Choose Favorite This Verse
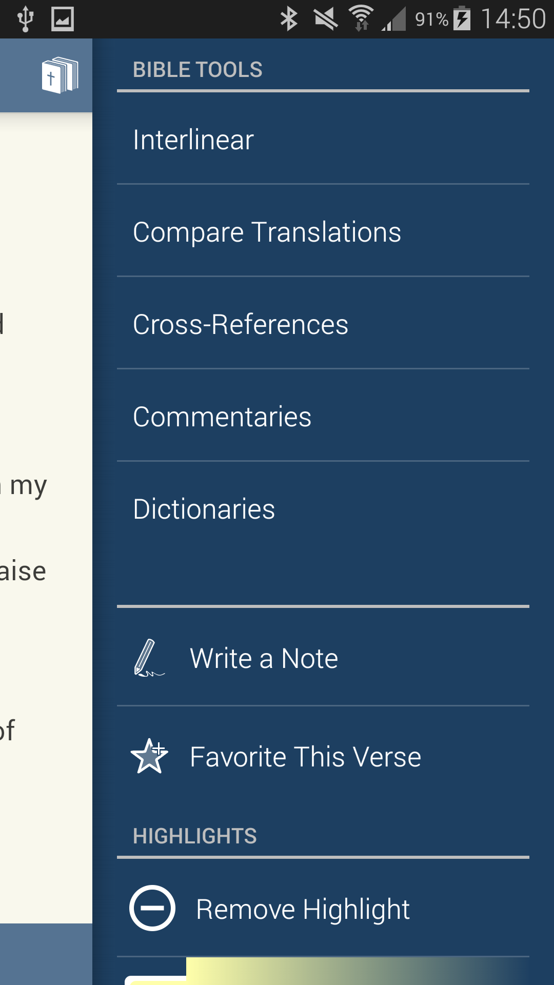 pyautogui.click(x=305, y=757)
